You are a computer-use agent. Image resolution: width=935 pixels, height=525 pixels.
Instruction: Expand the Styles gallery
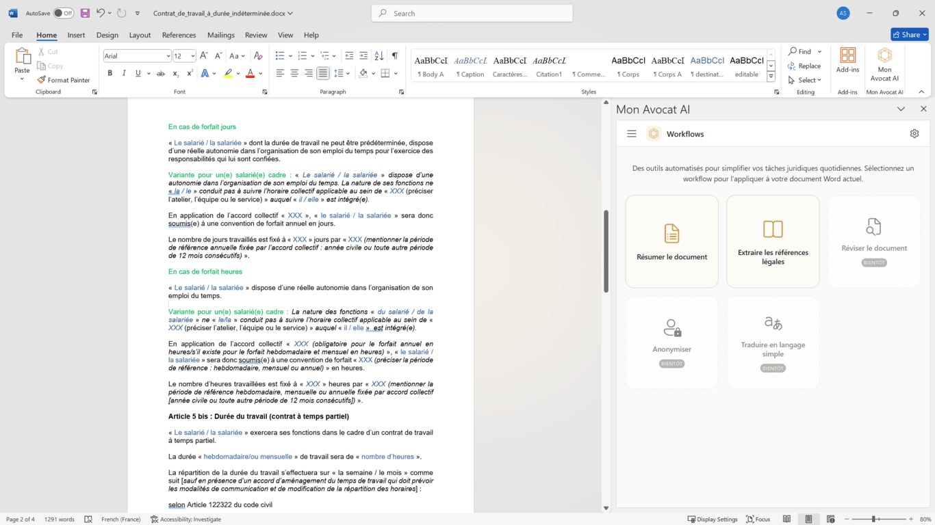[771, 76]
